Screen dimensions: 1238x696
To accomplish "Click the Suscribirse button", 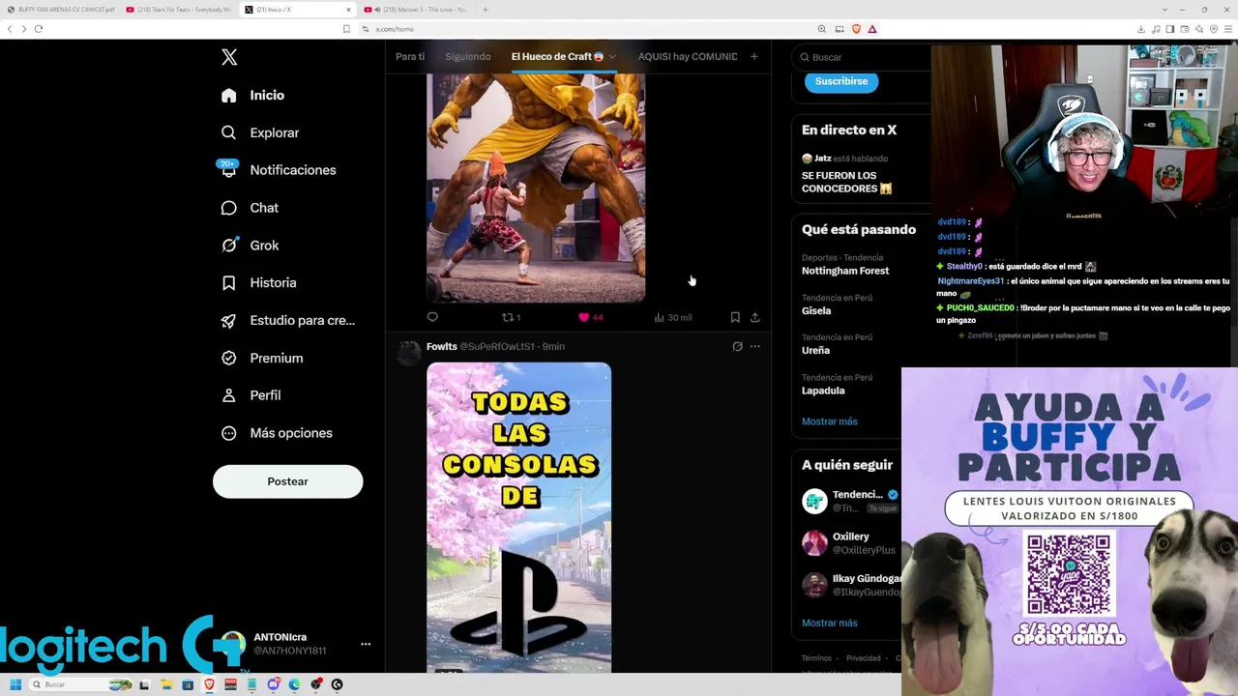I will (841, 81).
